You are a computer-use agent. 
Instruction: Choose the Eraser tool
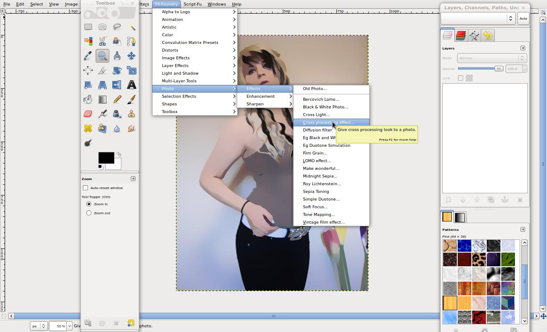tap(88, 114)
